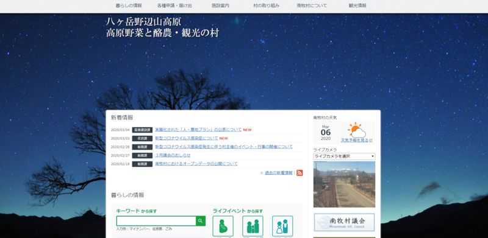Open the 天気予報を見る weather forecast link
The image size is (488, 238).
point(354,141)
